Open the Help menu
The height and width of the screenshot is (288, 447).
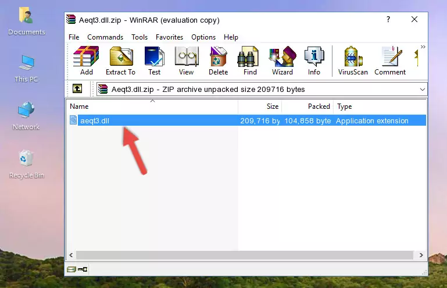[x=231, y=37]
